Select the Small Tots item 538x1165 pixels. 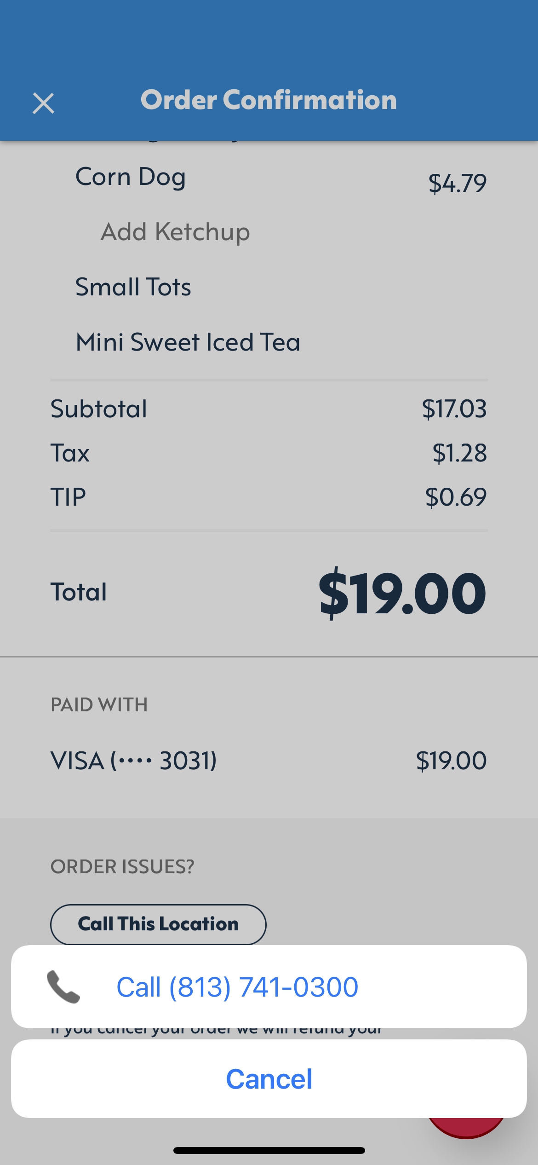click(x=133, y=287)
